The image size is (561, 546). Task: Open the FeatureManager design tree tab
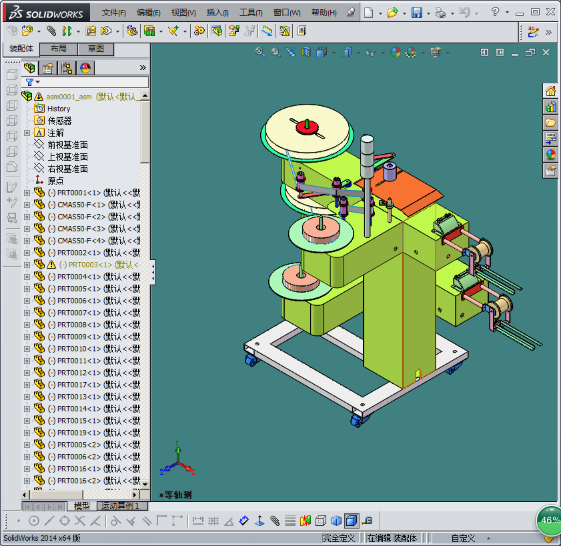point(29,67)
